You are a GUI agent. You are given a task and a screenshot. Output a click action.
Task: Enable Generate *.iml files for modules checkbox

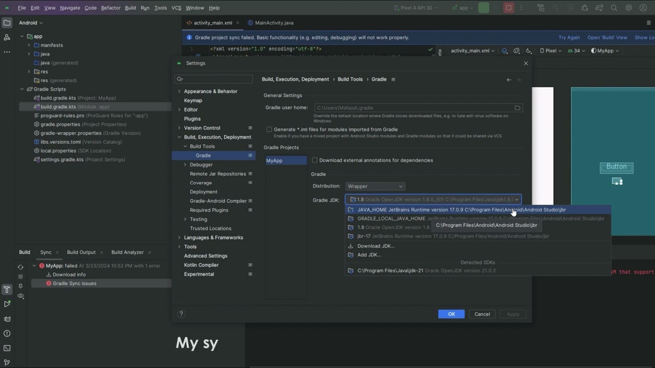(269, 129)
